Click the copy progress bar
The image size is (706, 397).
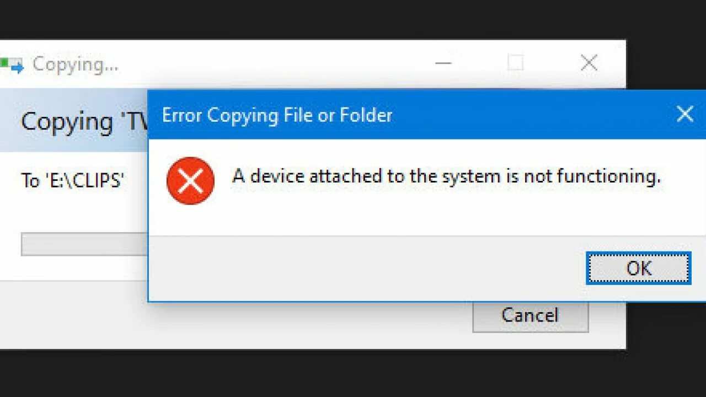pyautogui.click(x=84, y=244)
